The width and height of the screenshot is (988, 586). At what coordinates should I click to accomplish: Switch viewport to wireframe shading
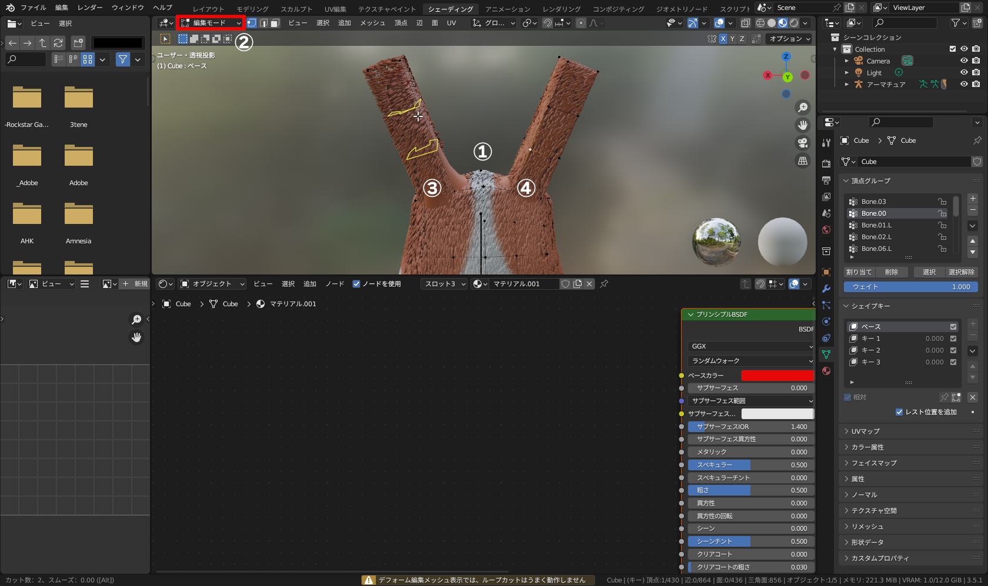point(760,23)
